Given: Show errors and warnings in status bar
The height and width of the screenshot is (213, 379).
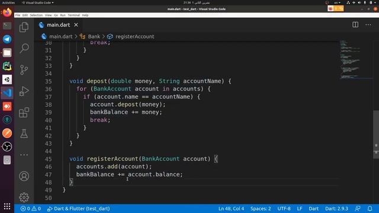Looking at the screenshot, I should pos(31,208).
